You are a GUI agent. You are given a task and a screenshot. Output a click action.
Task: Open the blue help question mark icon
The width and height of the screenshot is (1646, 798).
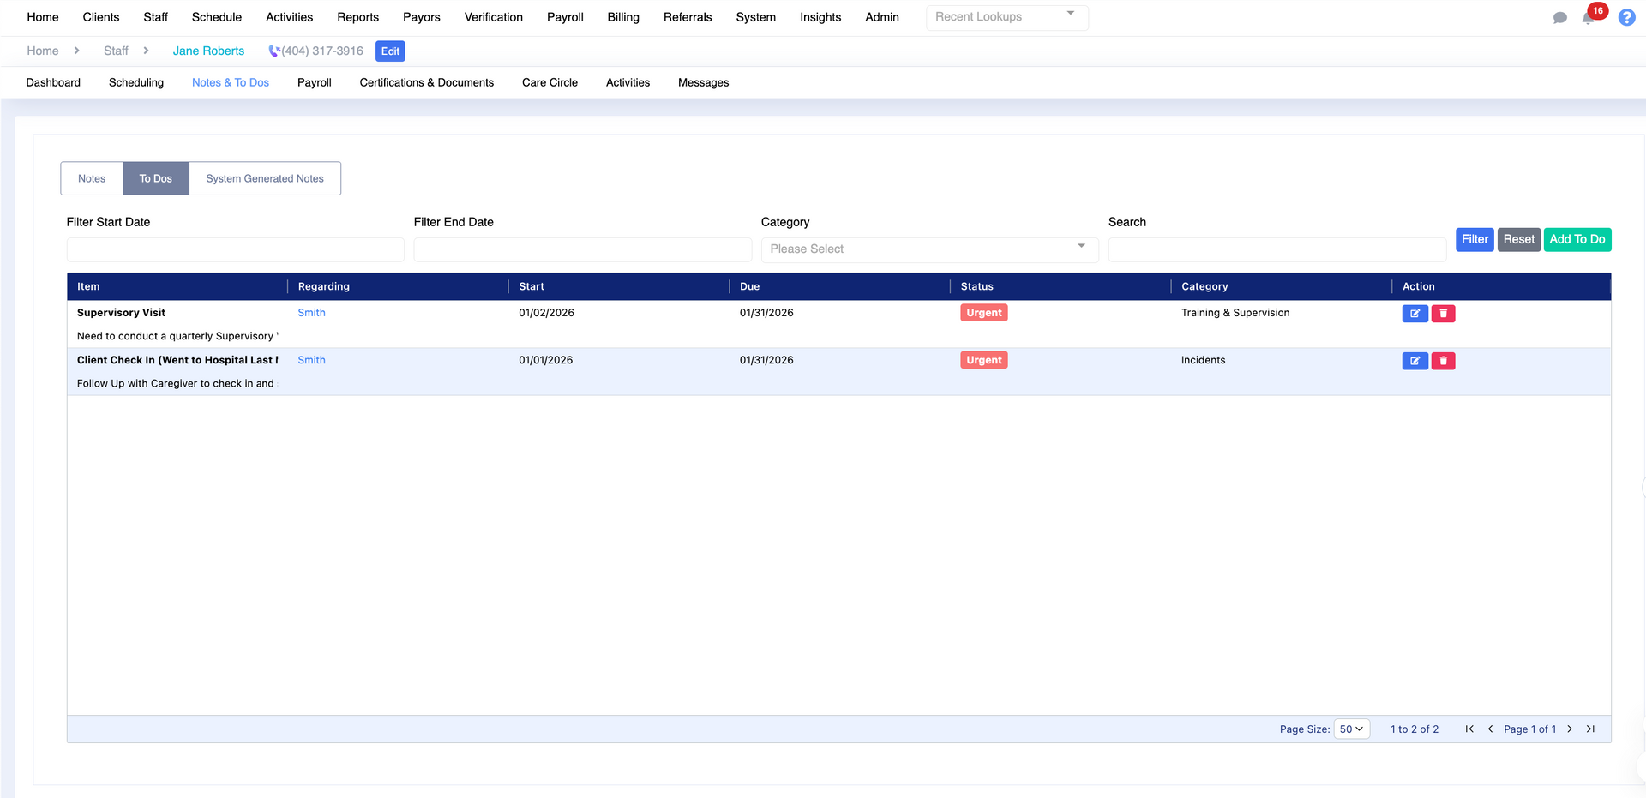[x=1626, y=17]
